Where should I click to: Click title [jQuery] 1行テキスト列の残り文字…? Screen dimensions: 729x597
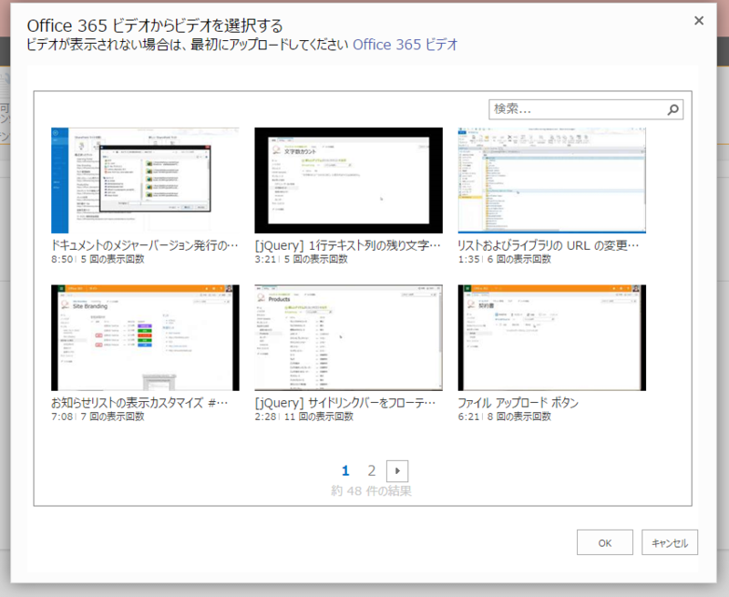pos(348,245)
